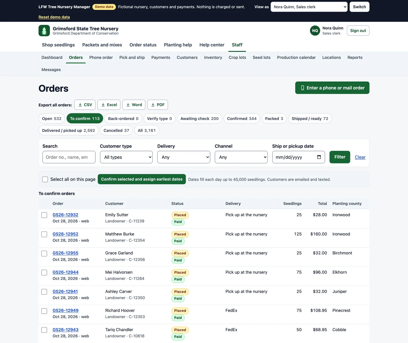Check the Select all on this page box
The width and height of the screenshot is (408, 343).
click(x=45, y=179)
